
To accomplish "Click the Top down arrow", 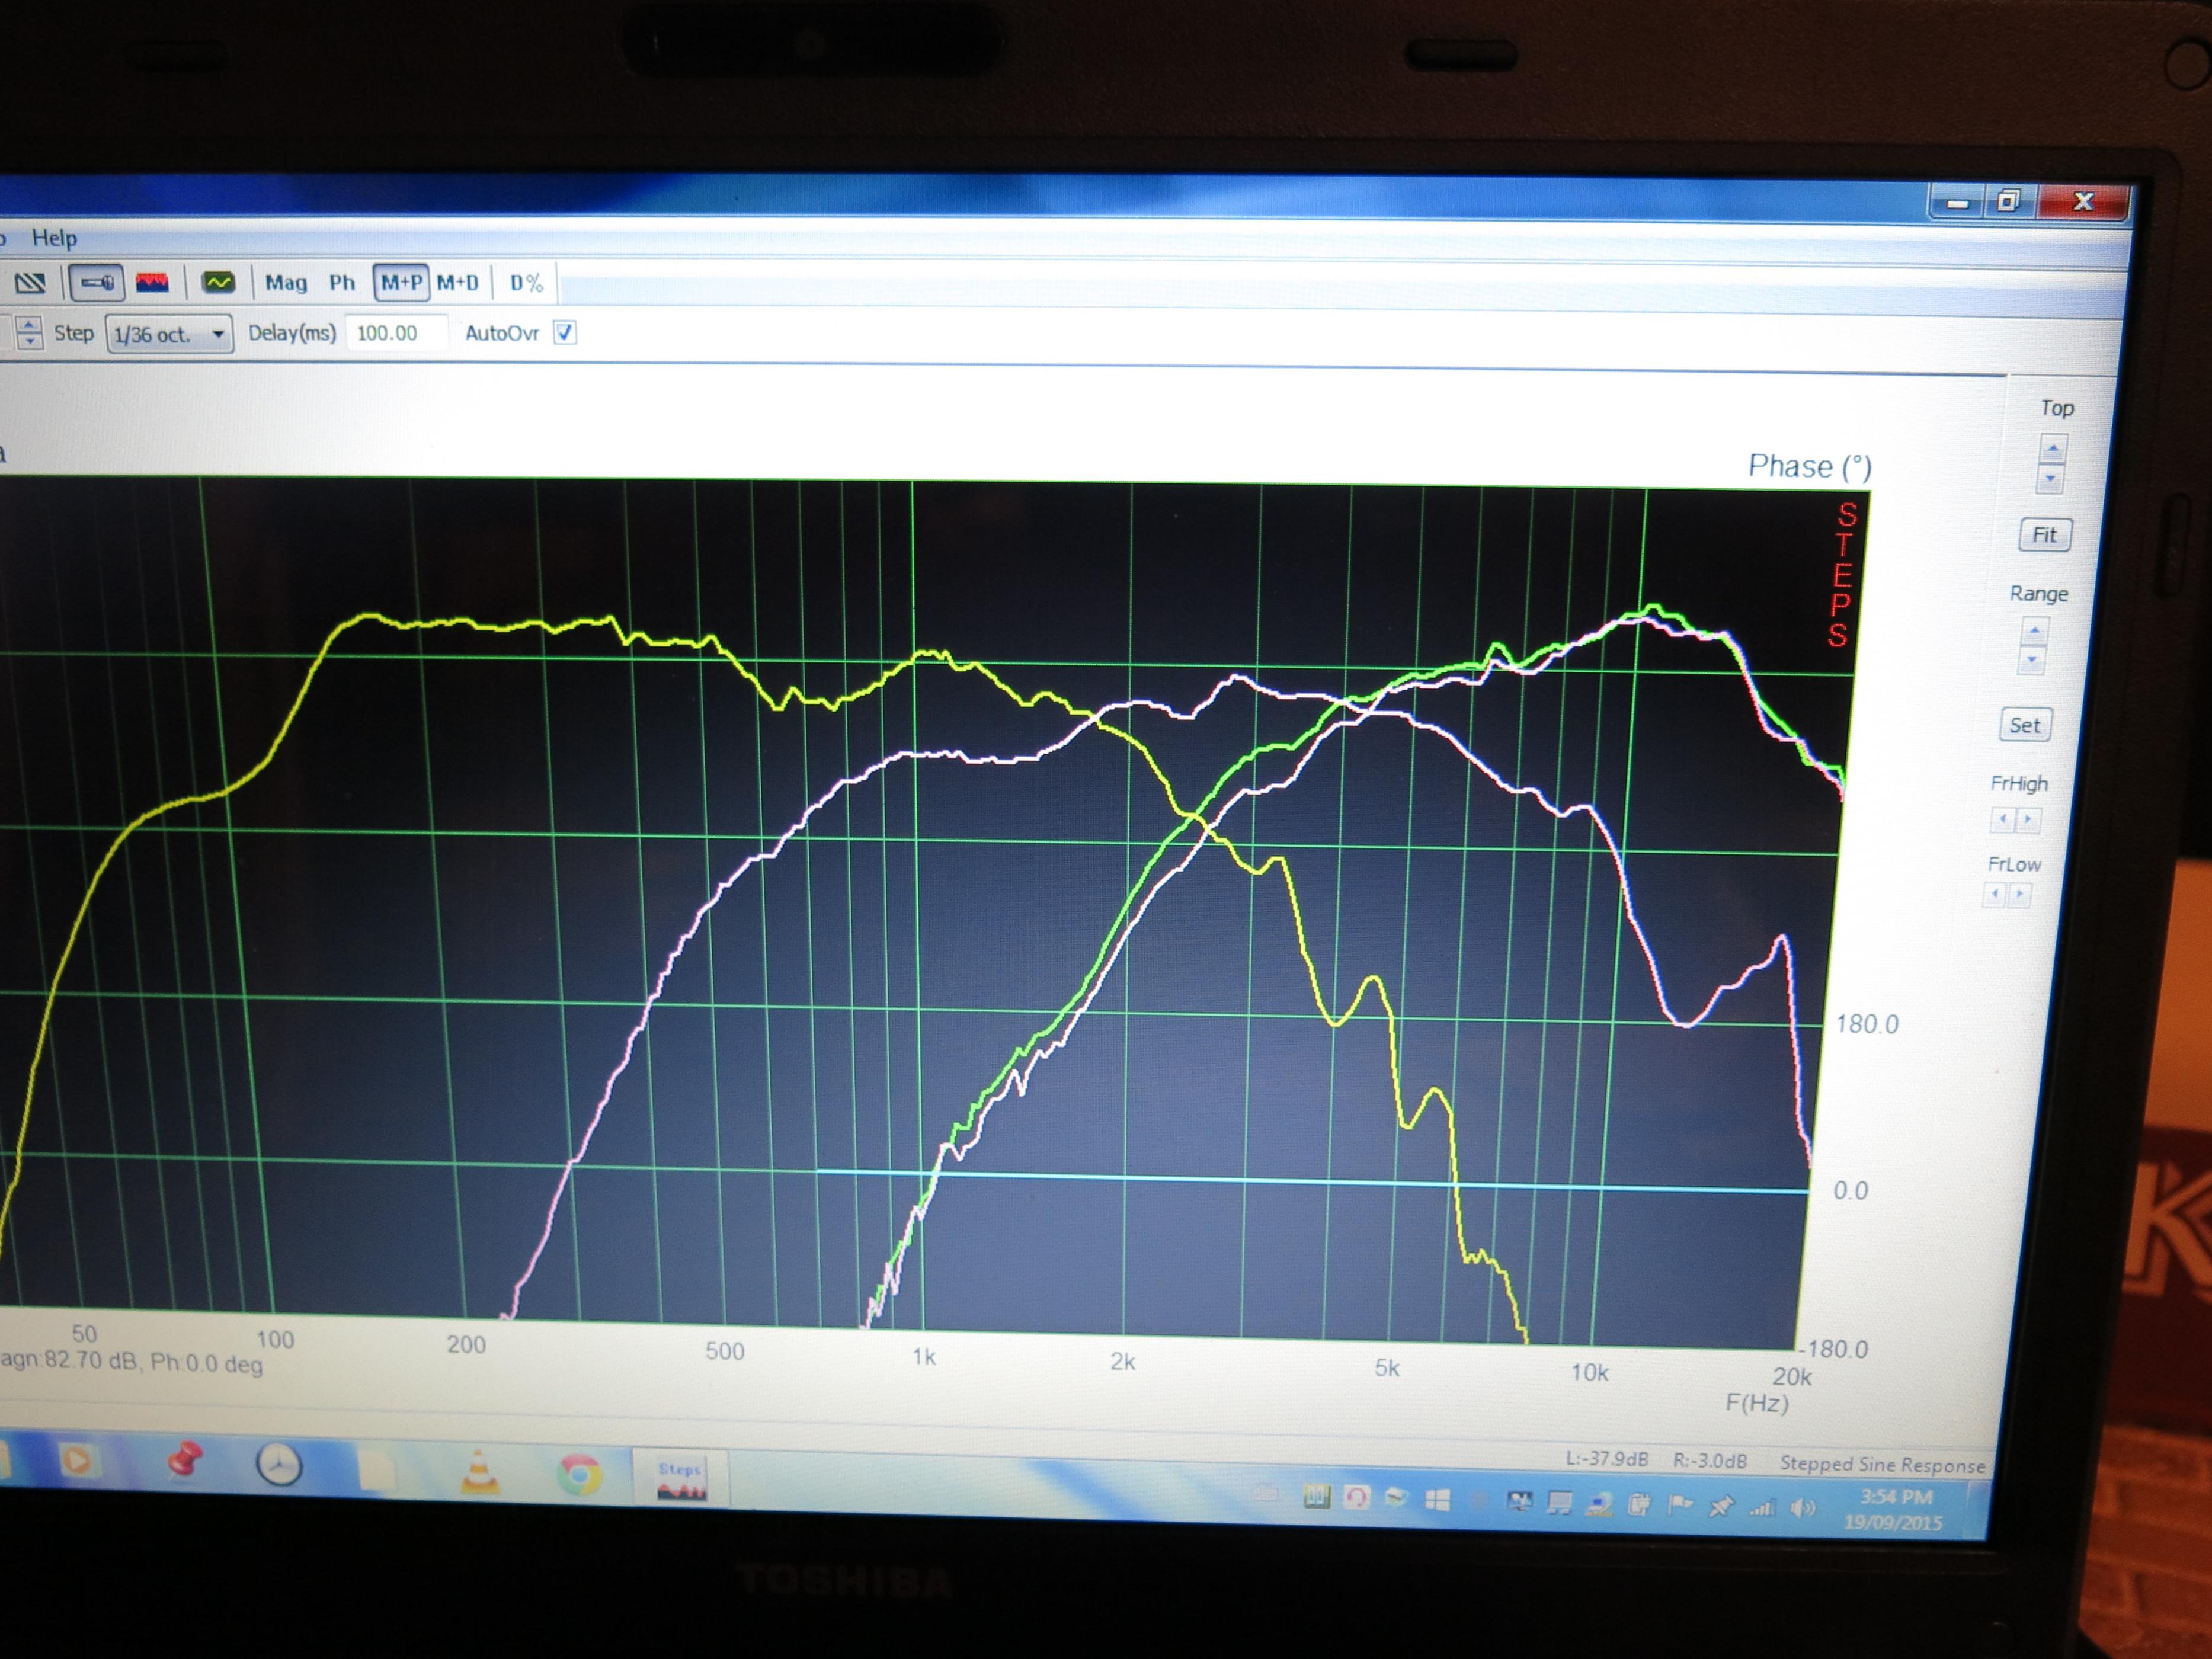I will (2051, 479).
